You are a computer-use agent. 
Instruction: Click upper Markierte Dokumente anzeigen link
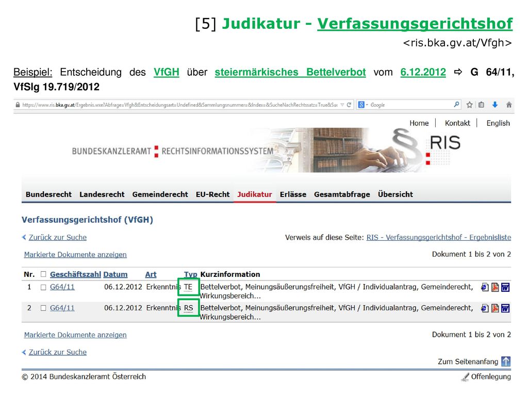[75, 255]
